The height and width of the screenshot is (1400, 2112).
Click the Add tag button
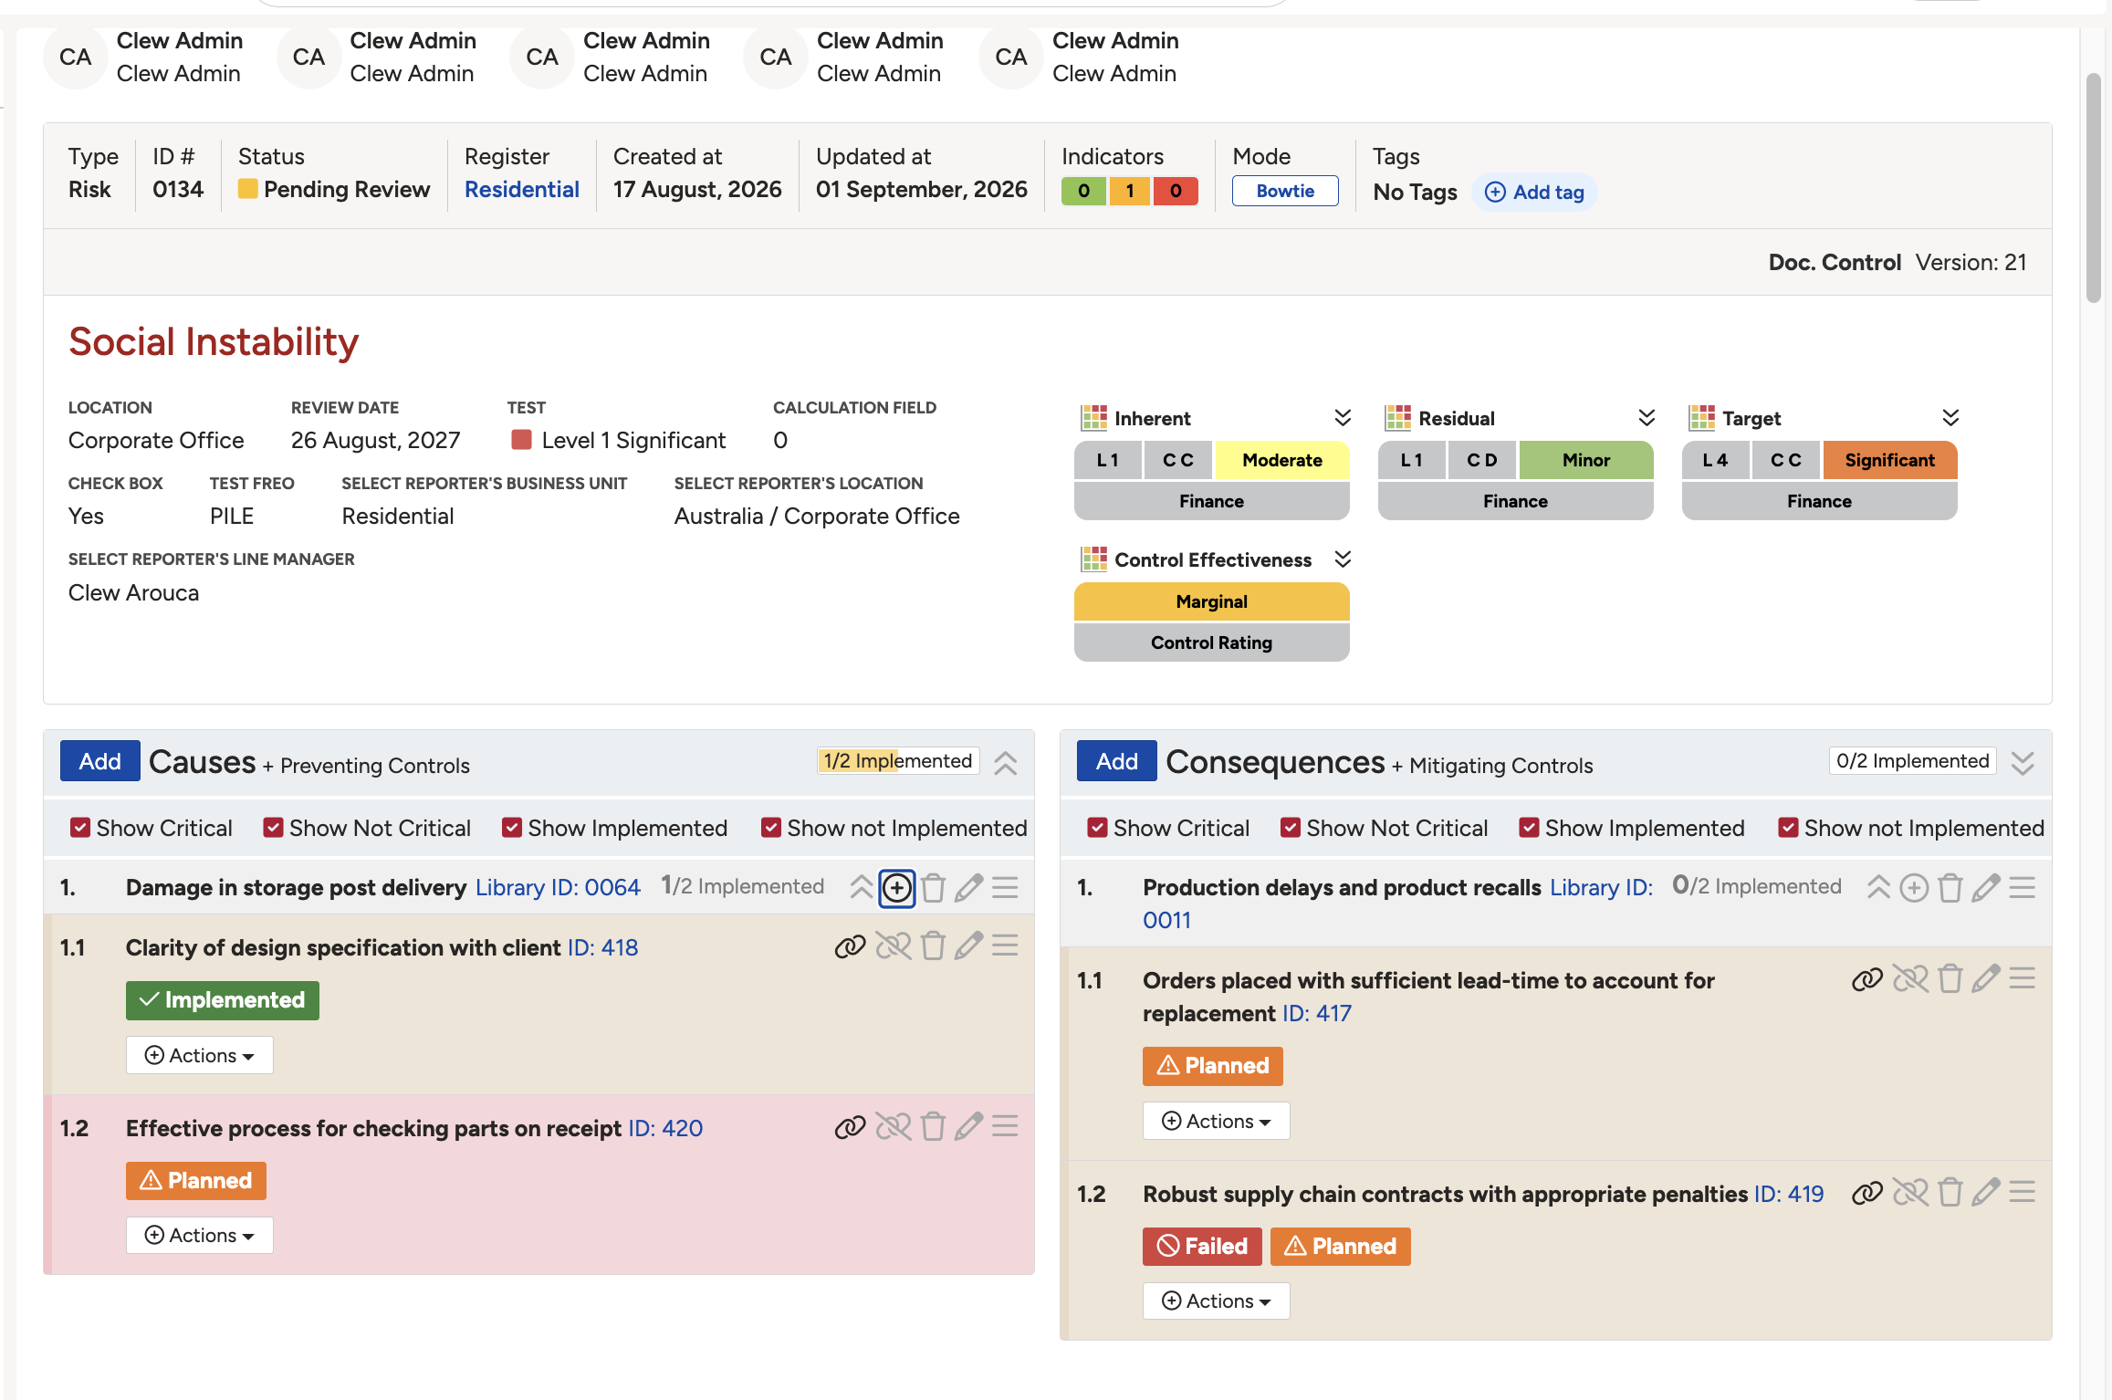pyautogui.click(x=1534, y=193)
